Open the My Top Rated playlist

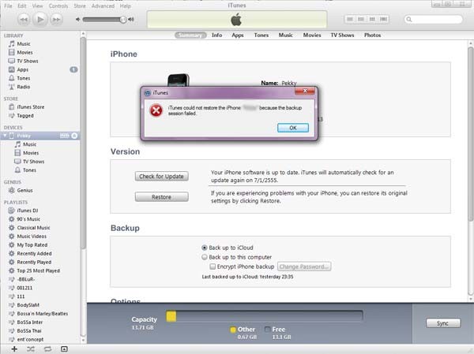32,245
